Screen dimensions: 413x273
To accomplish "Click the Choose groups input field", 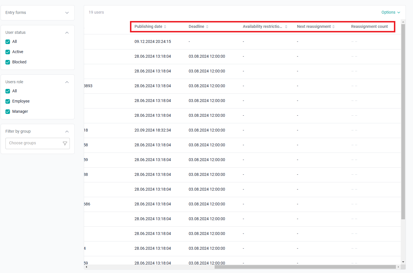I will 38,143.
